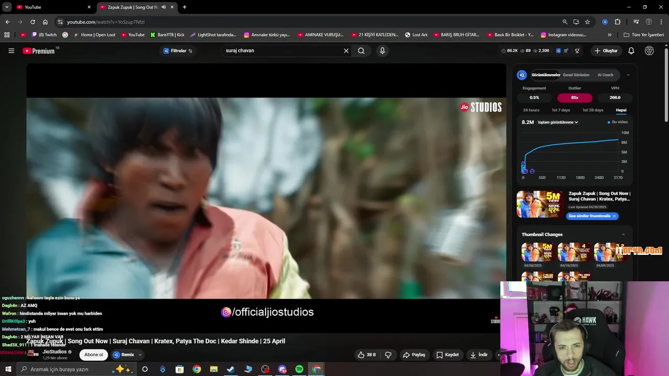Expand the Remix dropdown arrow
The width and height of the screenshot is (669, 376).
click(140, 355)
